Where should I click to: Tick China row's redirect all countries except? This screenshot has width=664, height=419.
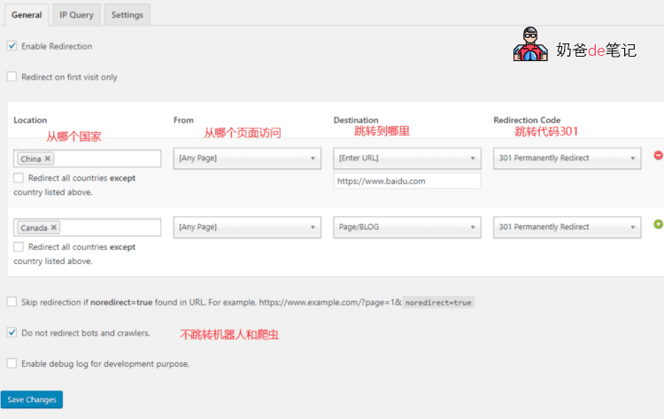coord(19,178)
